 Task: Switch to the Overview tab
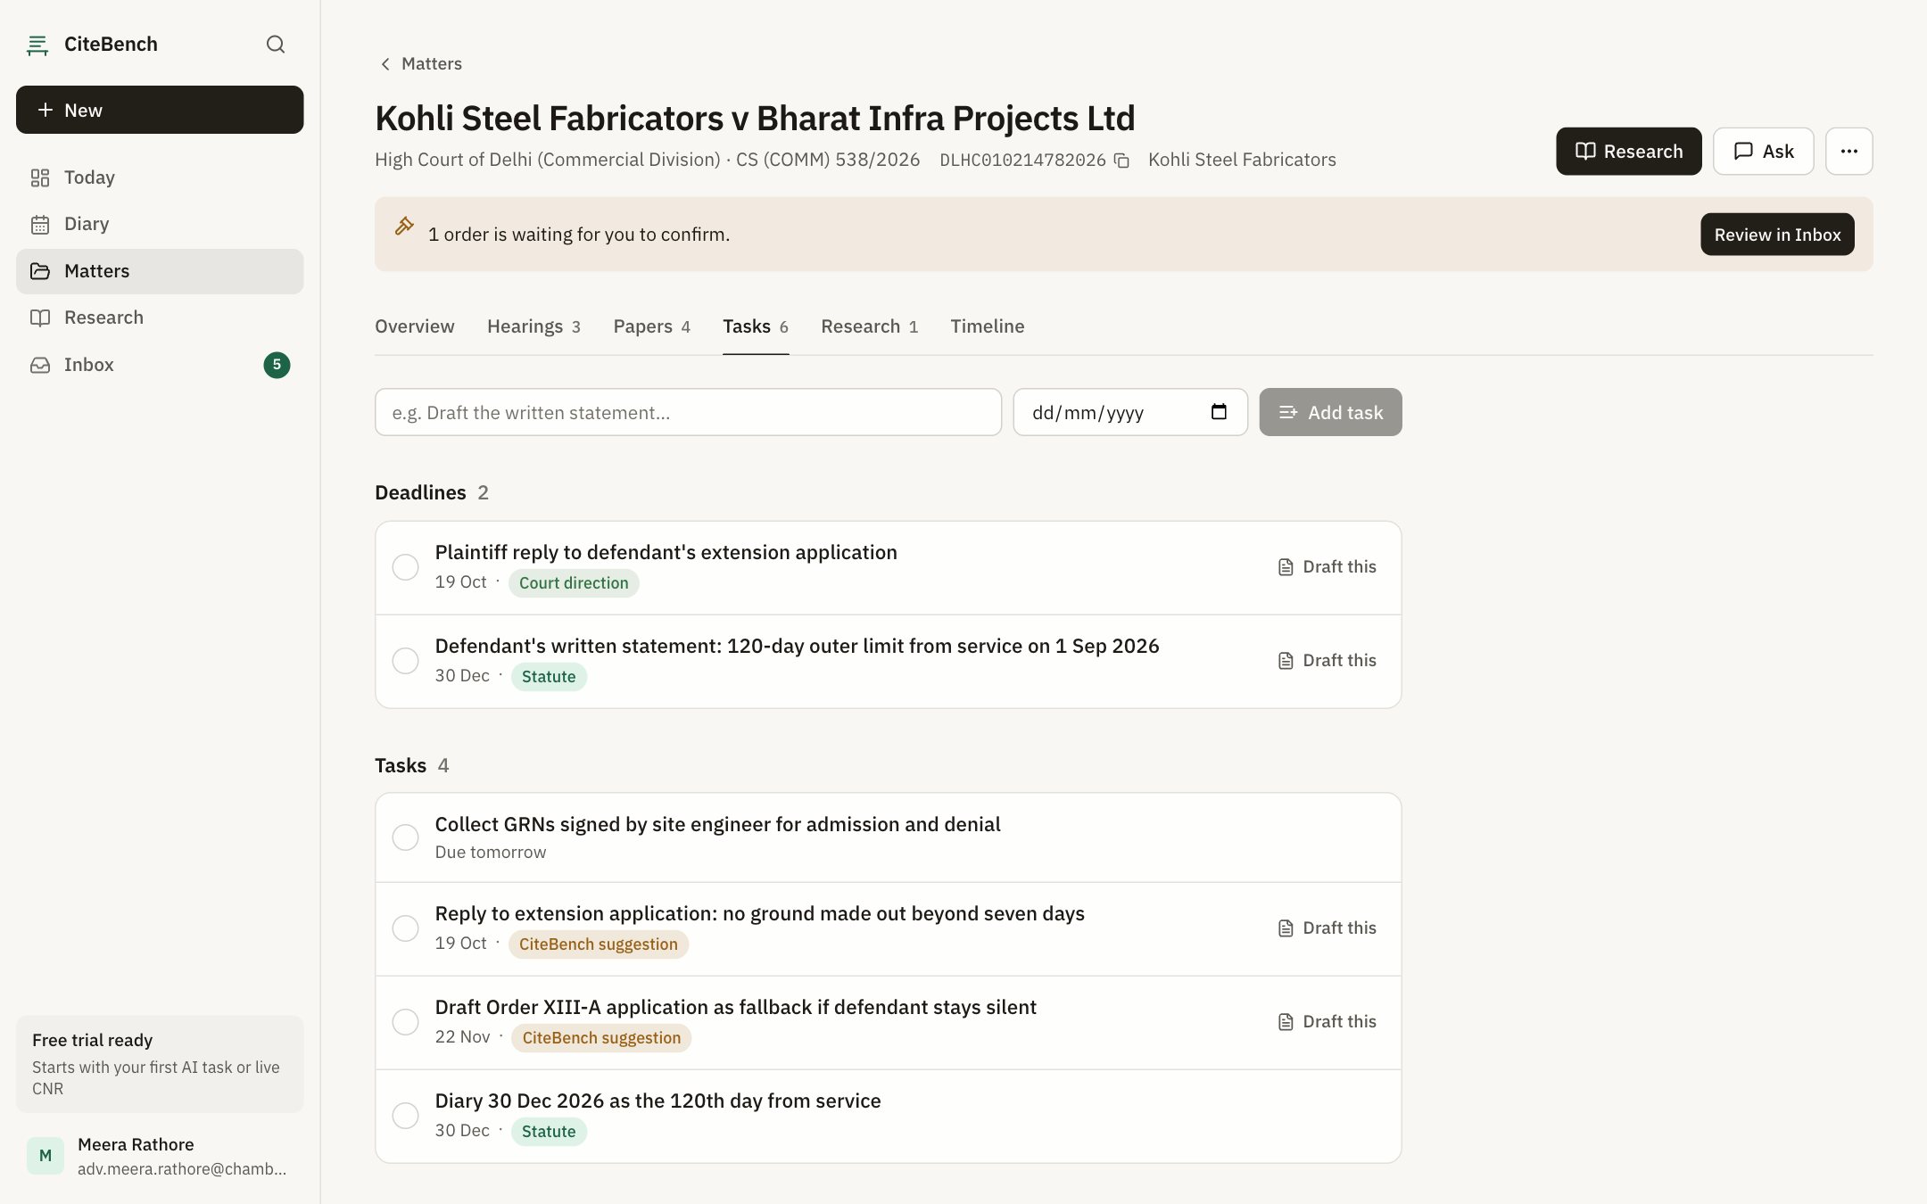414,326
